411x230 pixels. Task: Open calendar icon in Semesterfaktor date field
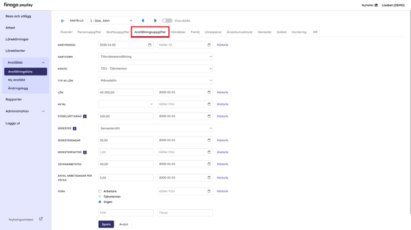(x=209, y=152)
